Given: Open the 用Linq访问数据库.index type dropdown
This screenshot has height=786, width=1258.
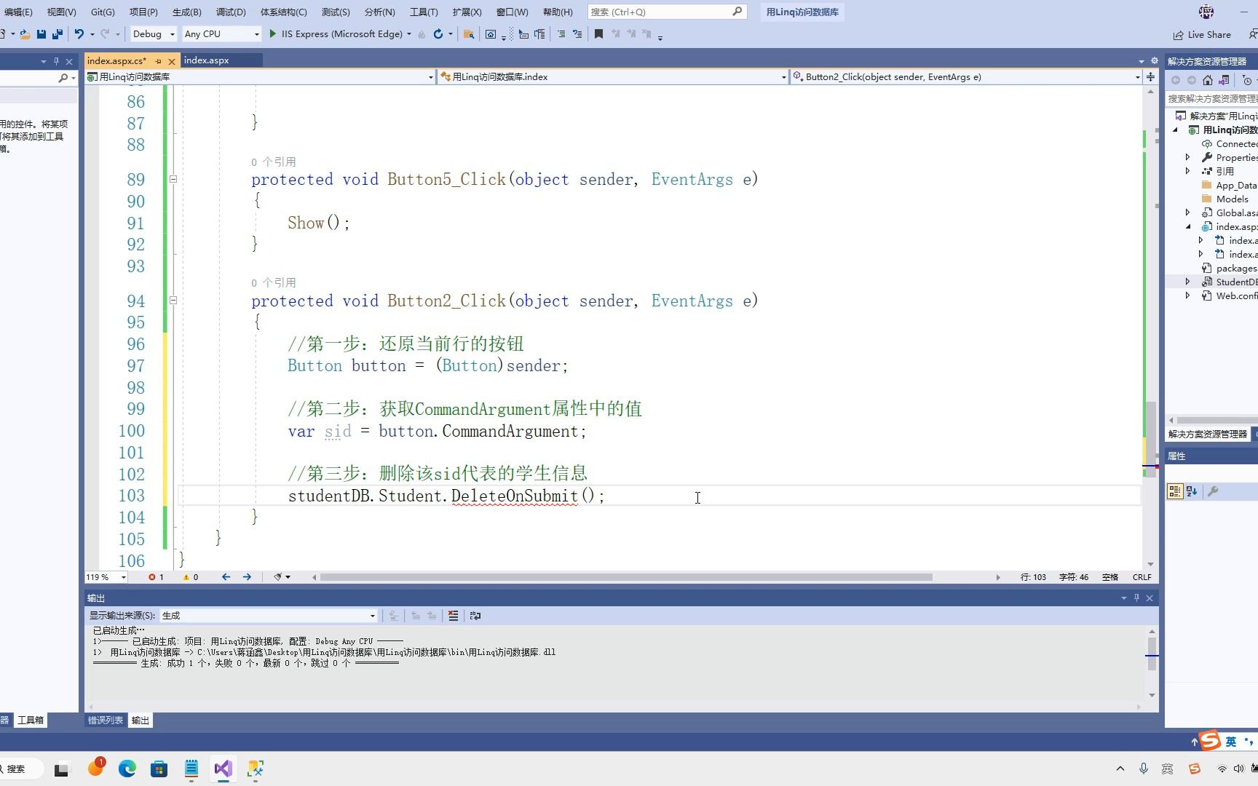Looking at the screenshot, I should (x=613, y=77).
